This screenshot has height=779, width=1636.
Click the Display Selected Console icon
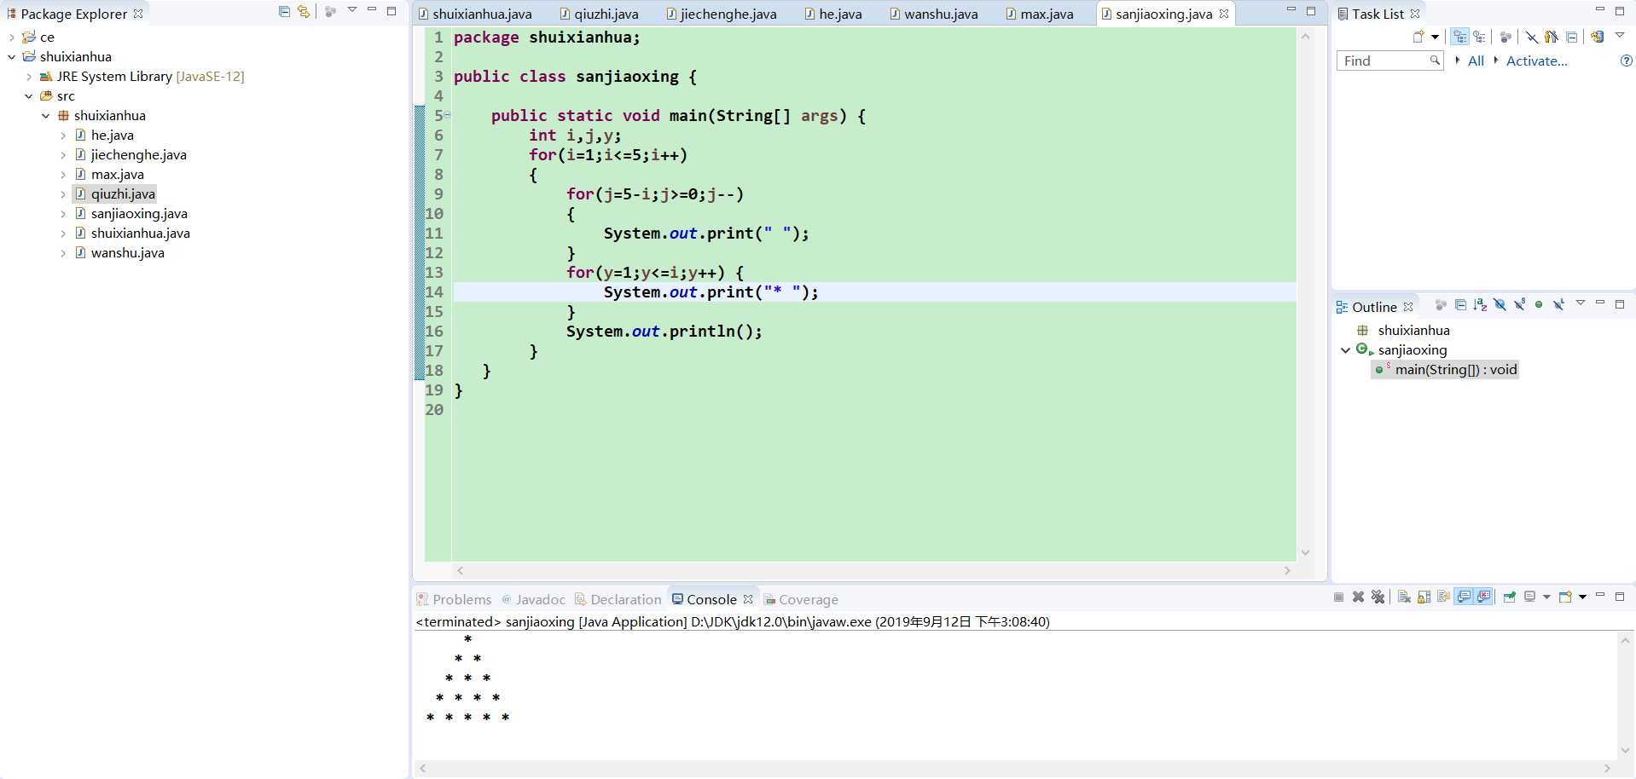coord(1530,597)
